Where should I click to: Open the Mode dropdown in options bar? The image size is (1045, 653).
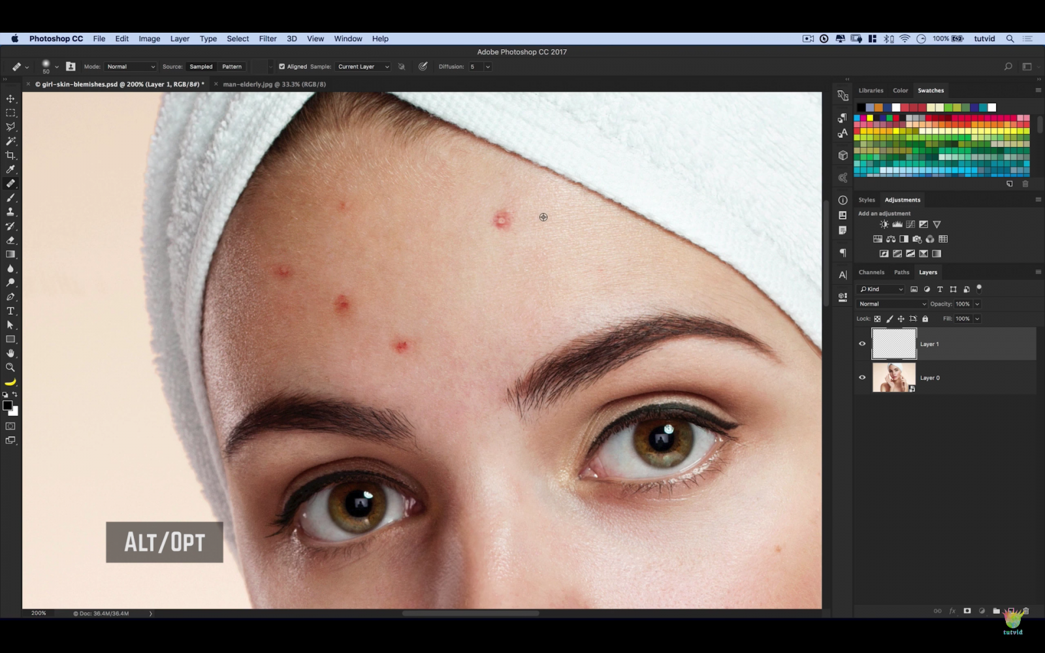(130, 66)
